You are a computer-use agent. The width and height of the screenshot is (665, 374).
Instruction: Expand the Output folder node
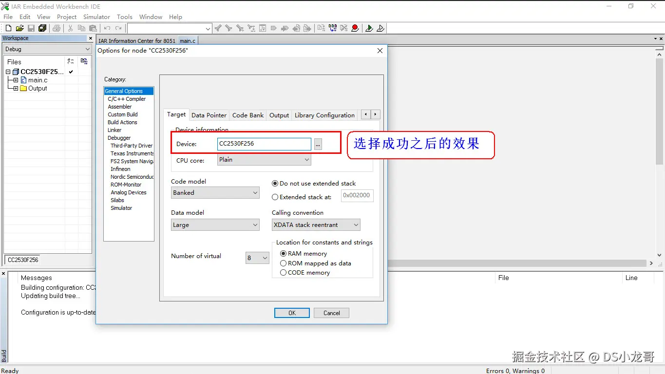click(x=16, y=88)
